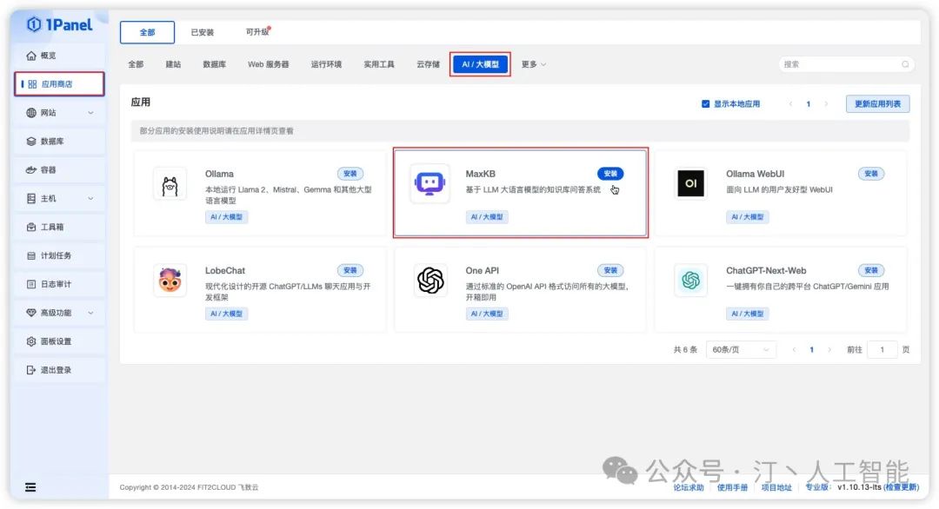Click the 前往 page number input
Screen dimensions: 939x509
pos(882,350)
